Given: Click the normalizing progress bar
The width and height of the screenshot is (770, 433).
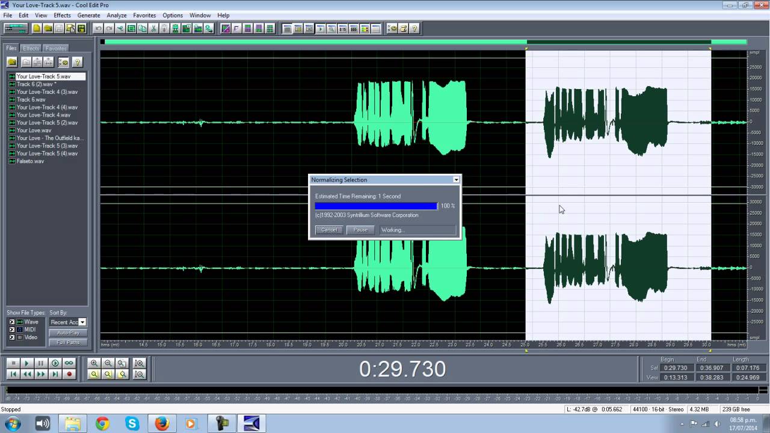Looking at the screenshot, I should pos(376,206).
